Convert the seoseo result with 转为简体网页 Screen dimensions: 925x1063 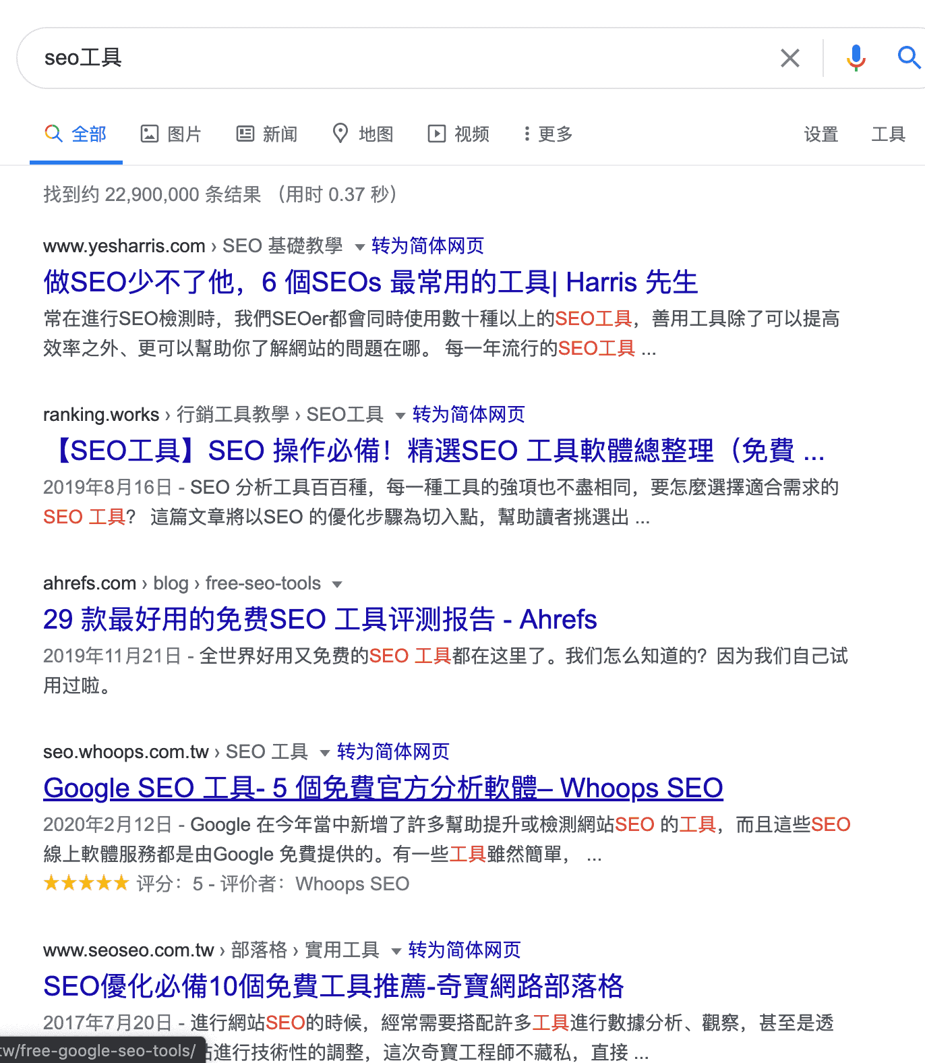(x=465, y=950)
